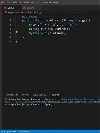Click the 'char' keyword on line 3
100x133 pixels.
(32, 25)
